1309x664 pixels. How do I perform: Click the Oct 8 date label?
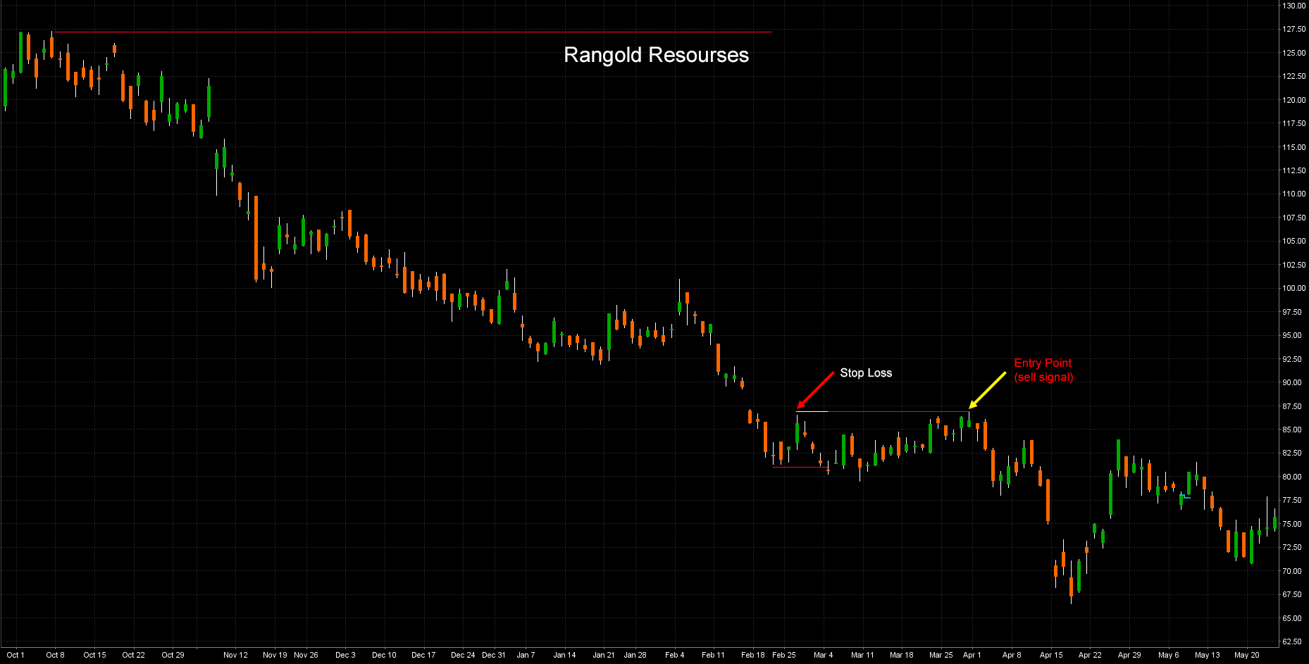click(55, 655)
